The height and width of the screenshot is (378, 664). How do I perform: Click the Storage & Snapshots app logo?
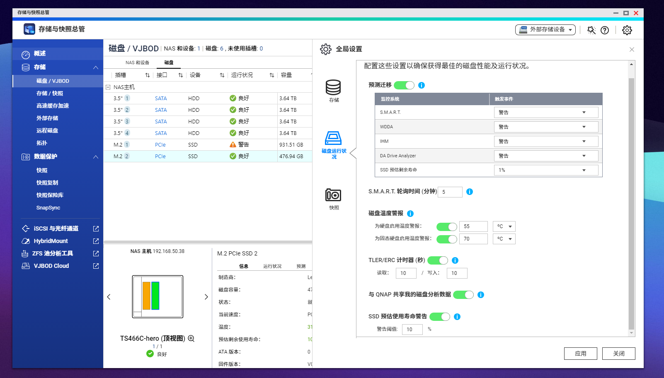[29, 29]
